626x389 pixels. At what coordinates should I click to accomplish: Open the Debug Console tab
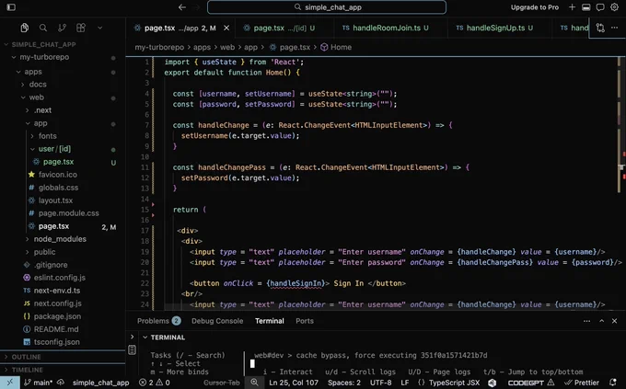(217, 321)
